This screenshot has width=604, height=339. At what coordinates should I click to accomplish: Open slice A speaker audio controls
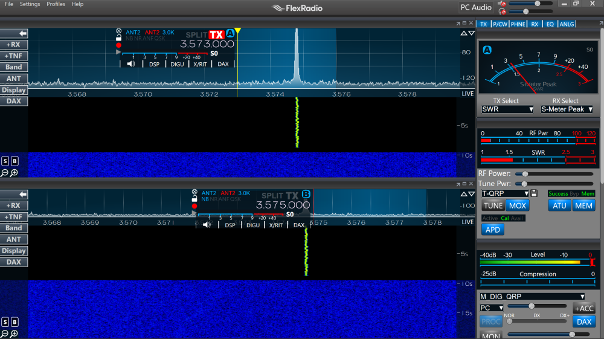click(131, 64)
